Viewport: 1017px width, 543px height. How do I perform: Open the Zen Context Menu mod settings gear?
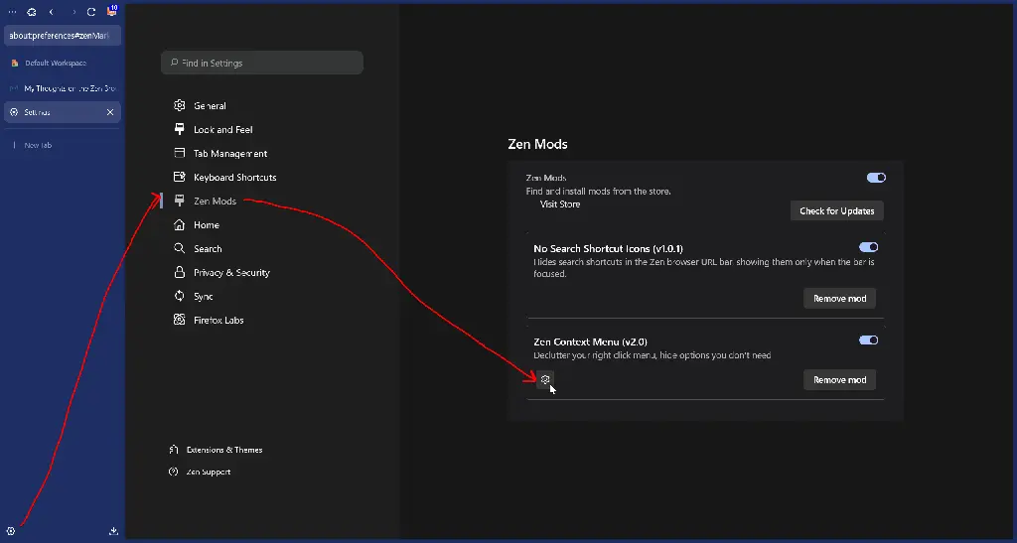[x=545, y=380]
